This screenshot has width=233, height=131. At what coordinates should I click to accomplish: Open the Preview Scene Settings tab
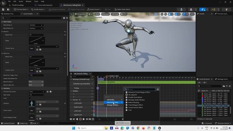pyautogui.click(x=222, y=14)
